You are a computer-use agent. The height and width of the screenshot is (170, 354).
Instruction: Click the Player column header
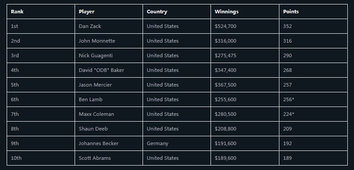[87, 12]
